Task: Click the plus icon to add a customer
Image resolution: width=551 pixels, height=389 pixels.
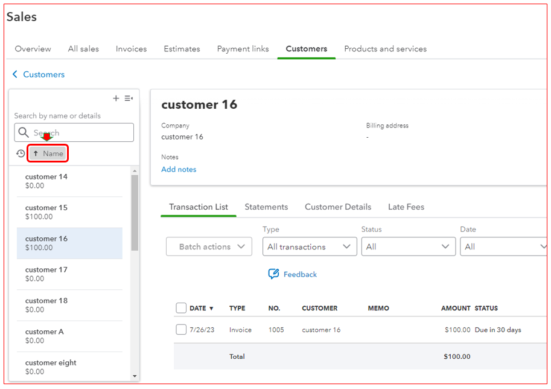Action: (x=116, y=98)
